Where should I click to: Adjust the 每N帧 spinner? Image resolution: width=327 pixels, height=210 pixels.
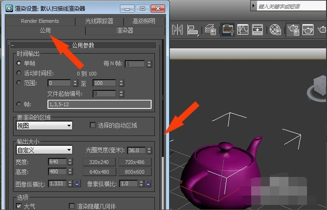point(149,64)
